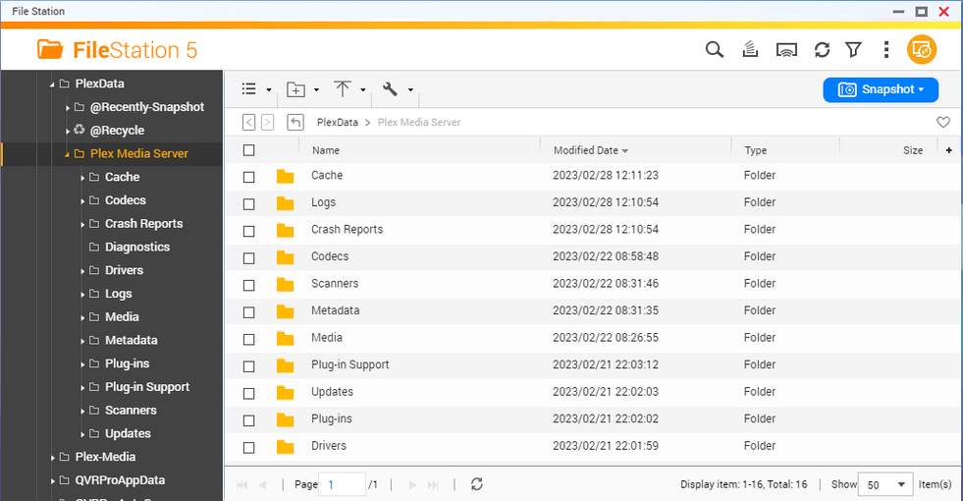Check the box for the Scanners row

[x=248, y=285]
